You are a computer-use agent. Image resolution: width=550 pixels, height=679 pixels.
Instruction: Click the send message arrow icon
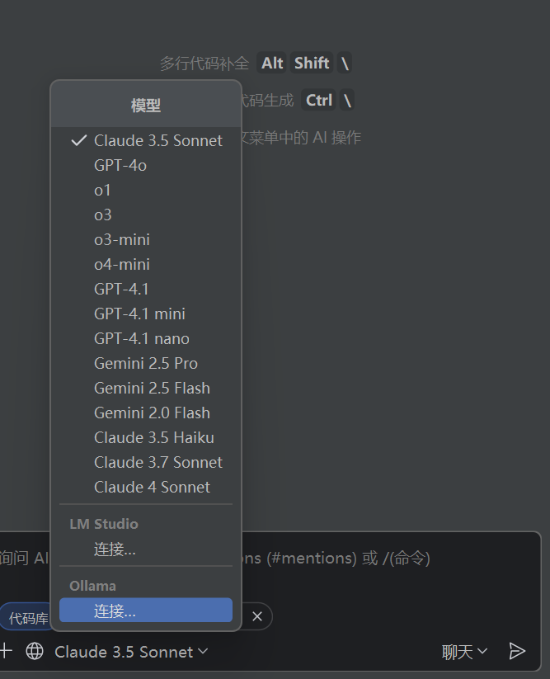[x=517, y=652]
